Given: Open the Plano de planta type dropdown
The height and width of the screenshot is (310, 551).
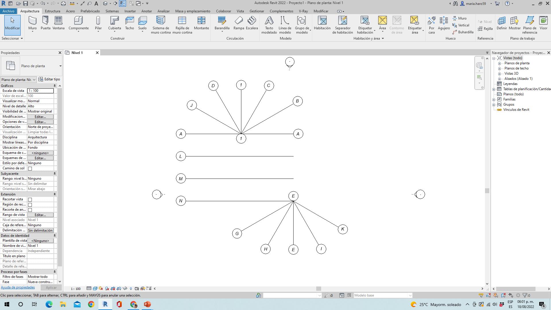Looking at the screenshot, I should tap(60, 66).
